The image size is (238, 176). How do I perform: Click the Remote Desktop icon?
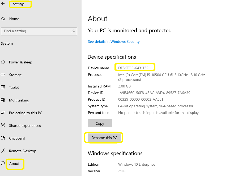coord(3,151)
